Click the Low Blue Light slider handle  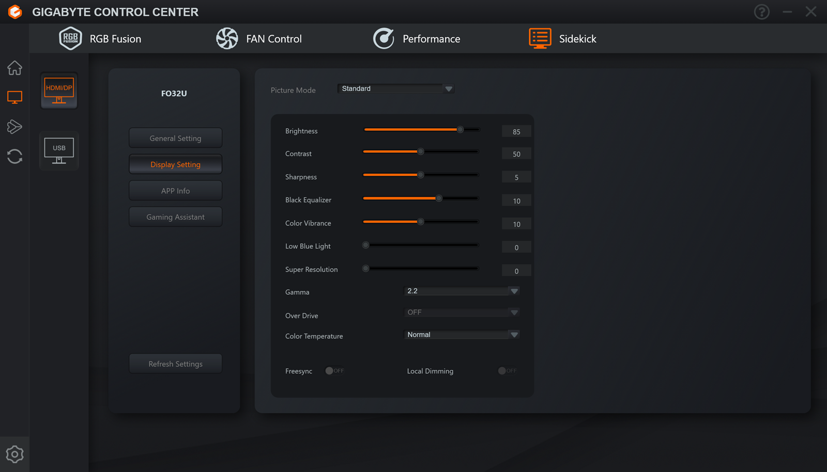pos(366,245)
